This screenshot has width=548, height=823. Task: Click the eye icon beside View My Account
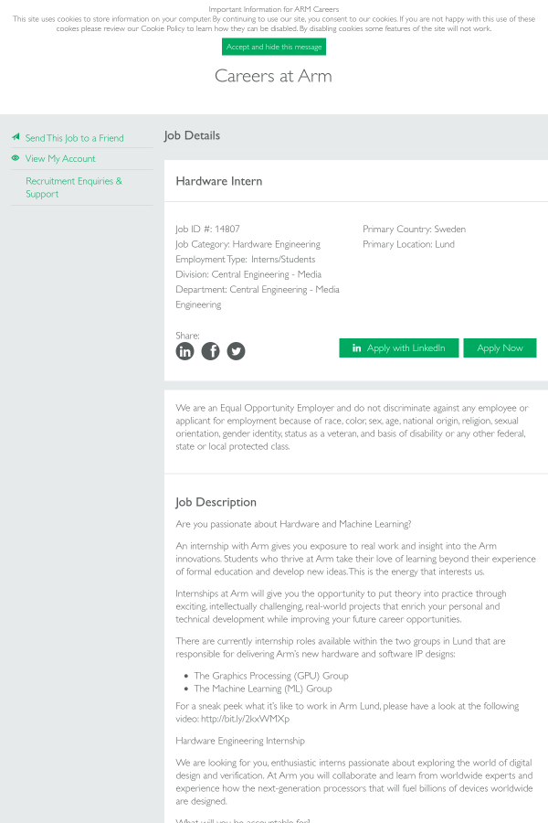pos(16,158)
